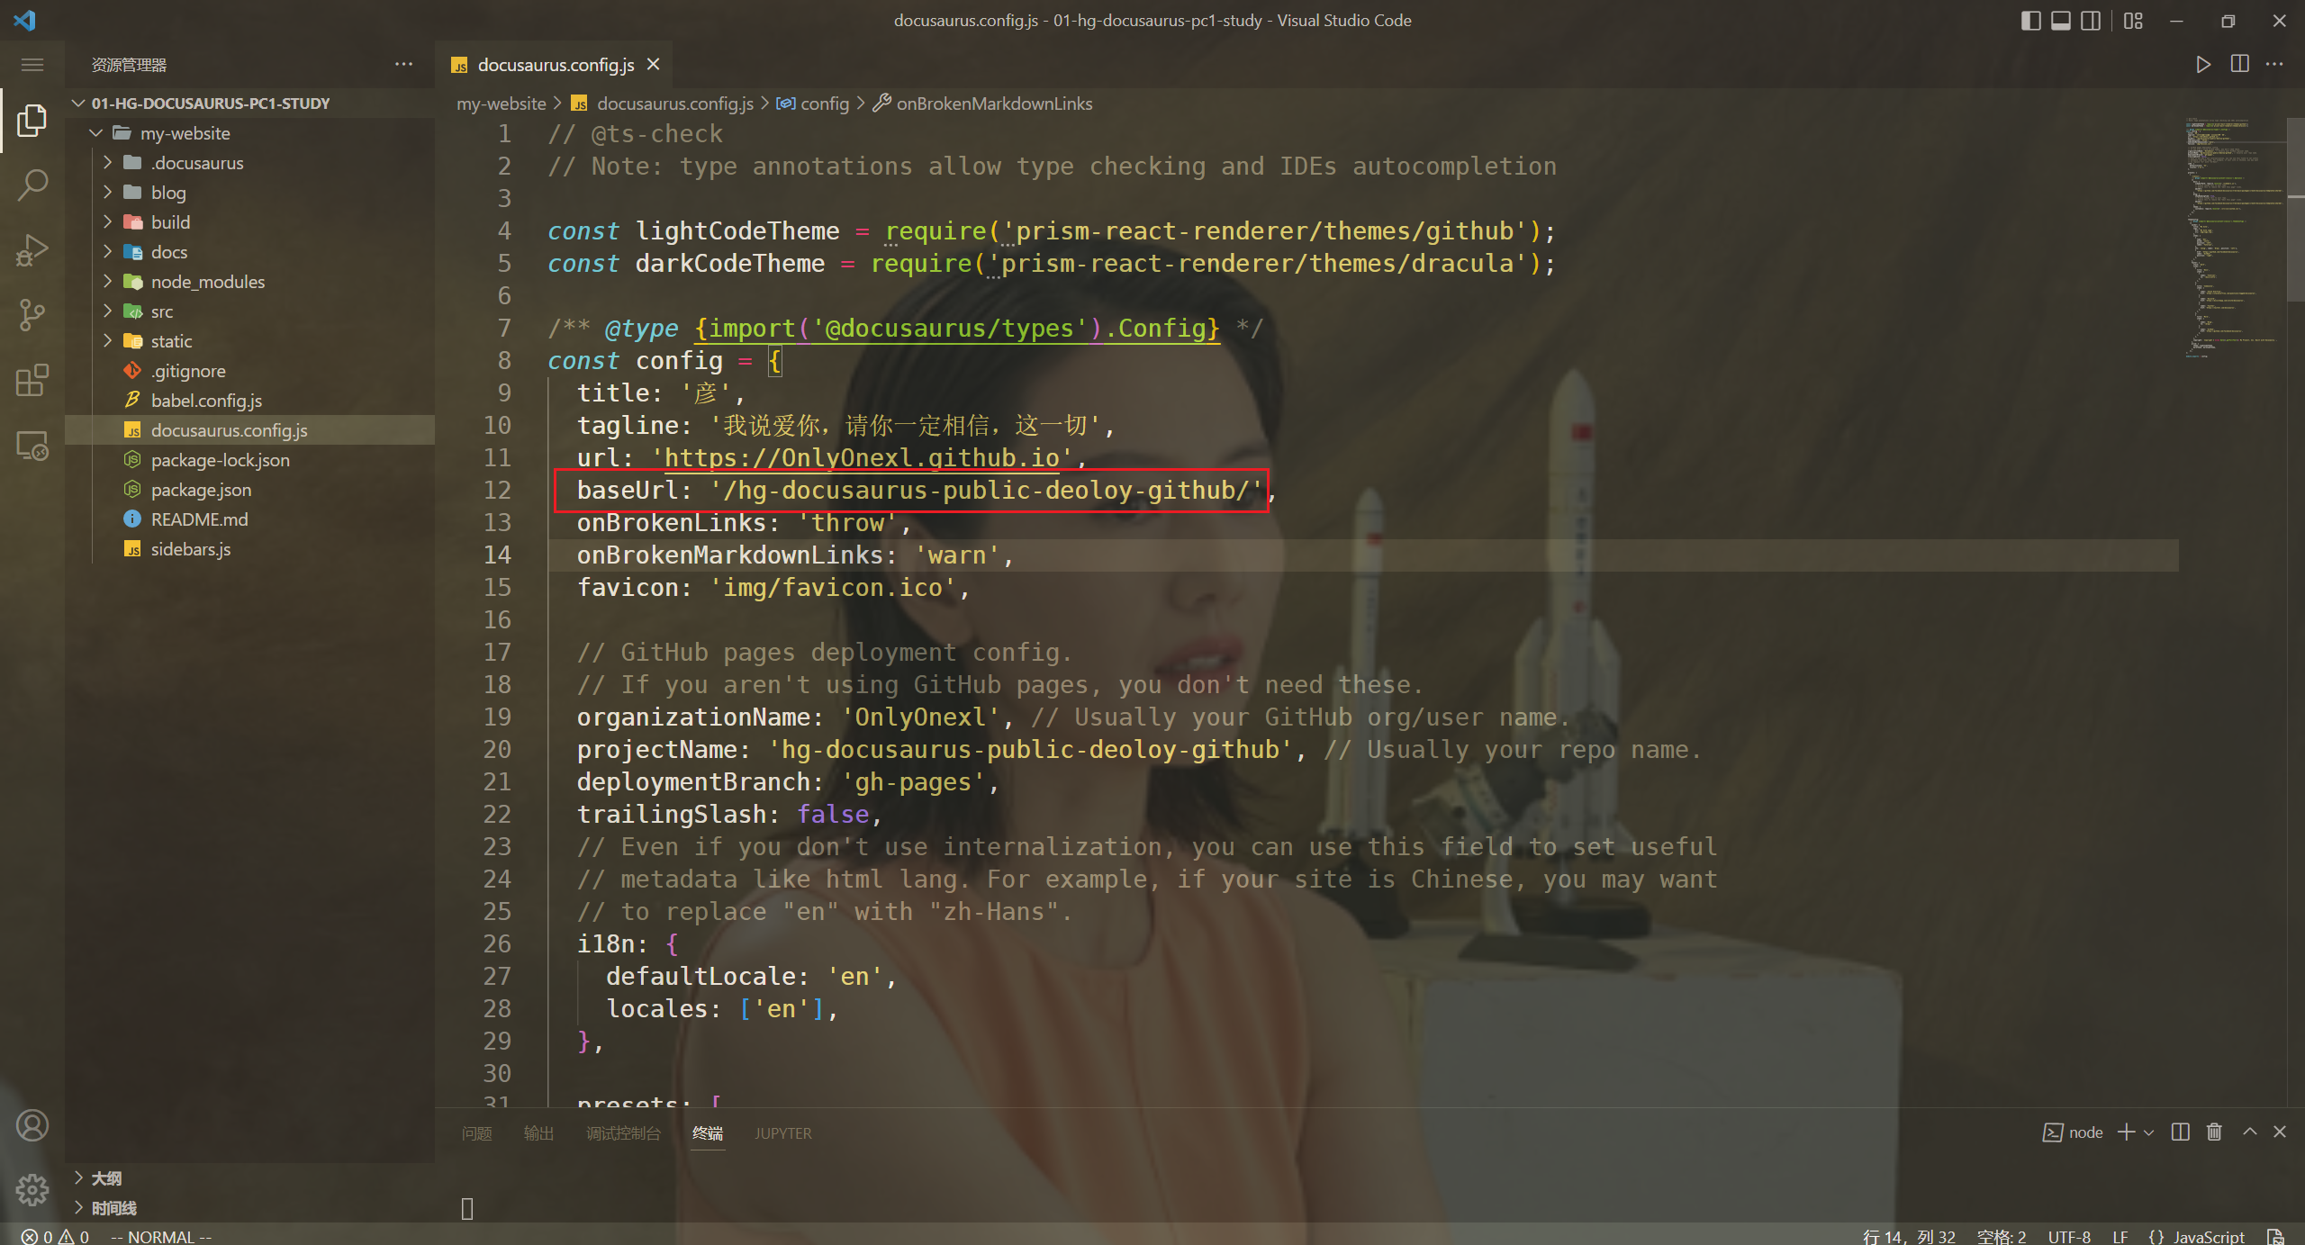Click the Run Code play icon
This screenshot has height=1245, width=2305.
tap(2202, 65)
